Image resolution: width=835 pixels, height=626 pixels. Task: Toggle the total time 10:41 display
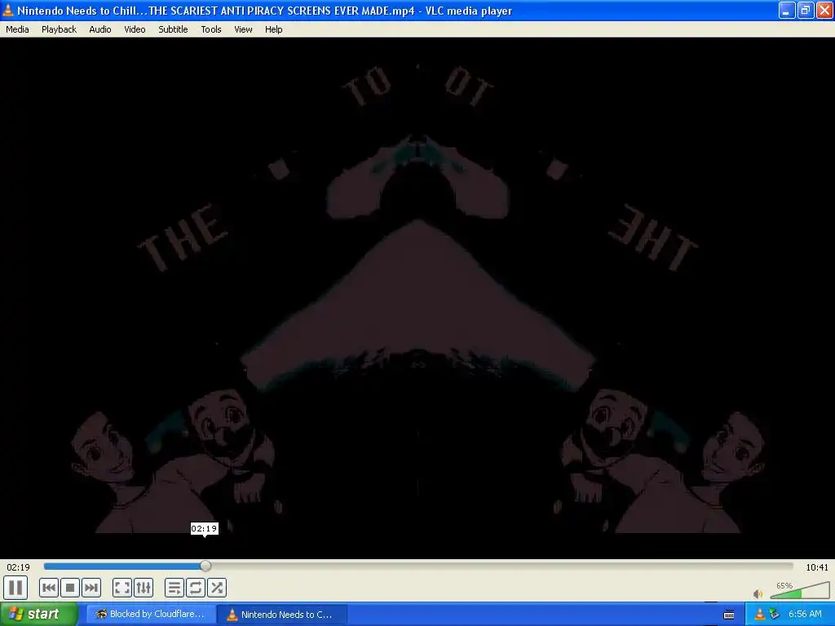(x=817, y=567)
